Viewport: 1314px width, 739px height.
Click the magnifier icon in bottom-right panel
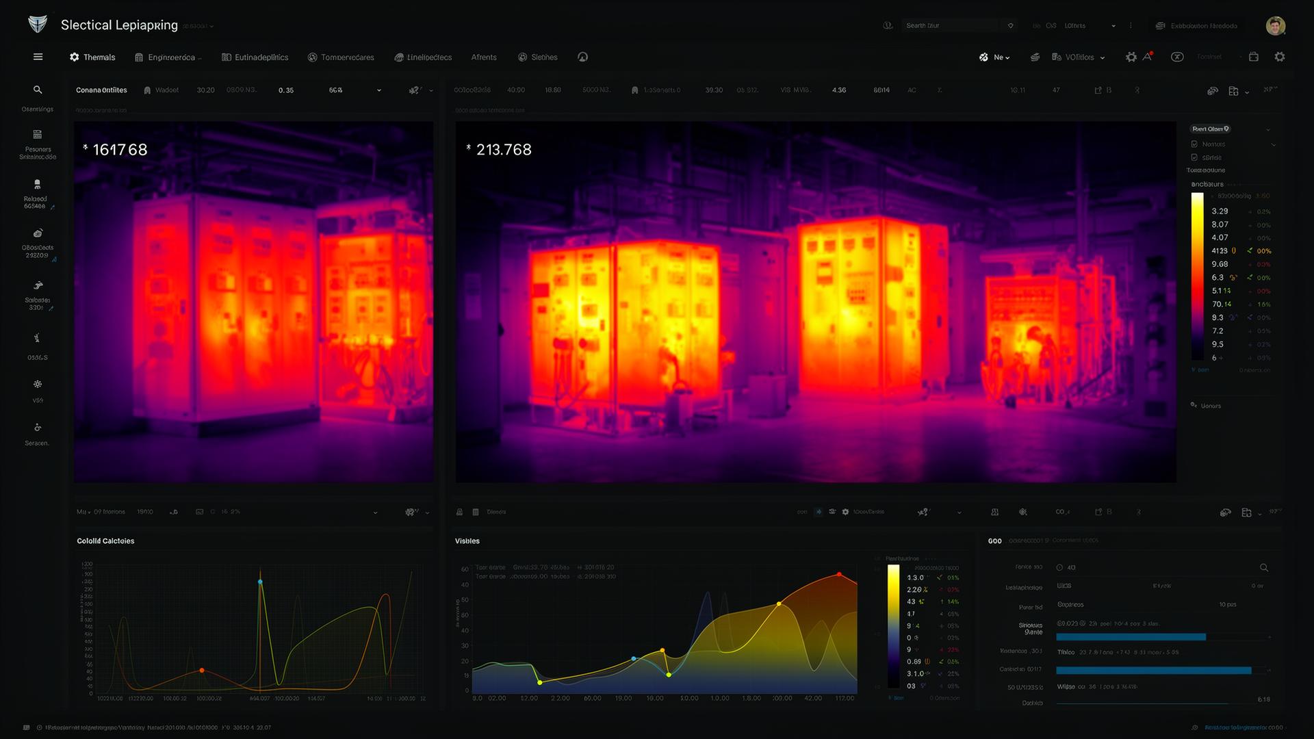(1263, 567)
